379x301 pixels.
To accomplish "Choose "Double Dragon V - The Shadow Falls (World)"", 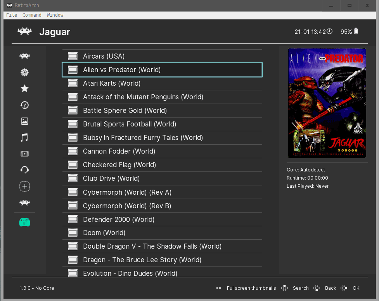I will pyautogui.click(x=162, y=246).
